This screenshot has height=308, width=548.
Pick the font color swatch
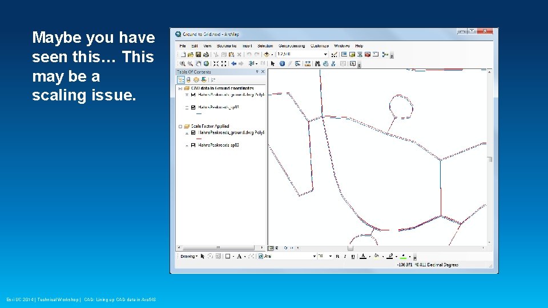(363, 256)
